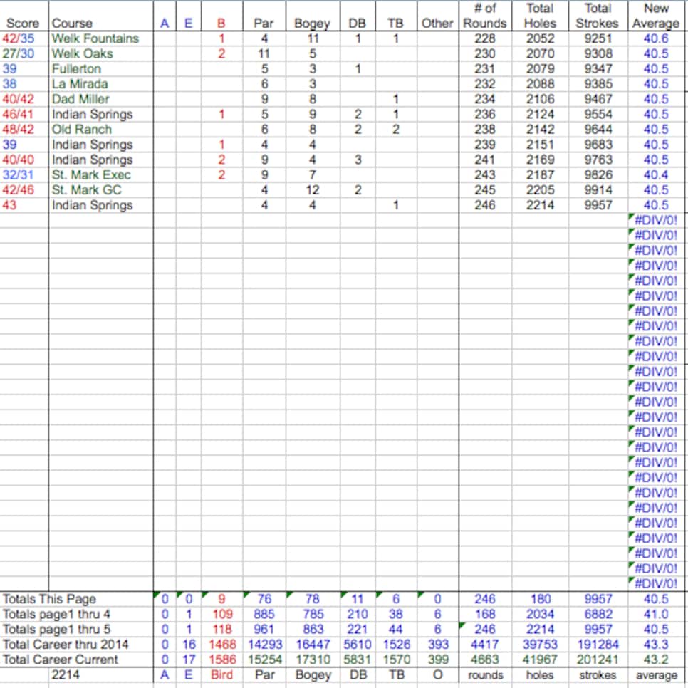Click rounds value 243
688x688 pixels.
(485, 174)
